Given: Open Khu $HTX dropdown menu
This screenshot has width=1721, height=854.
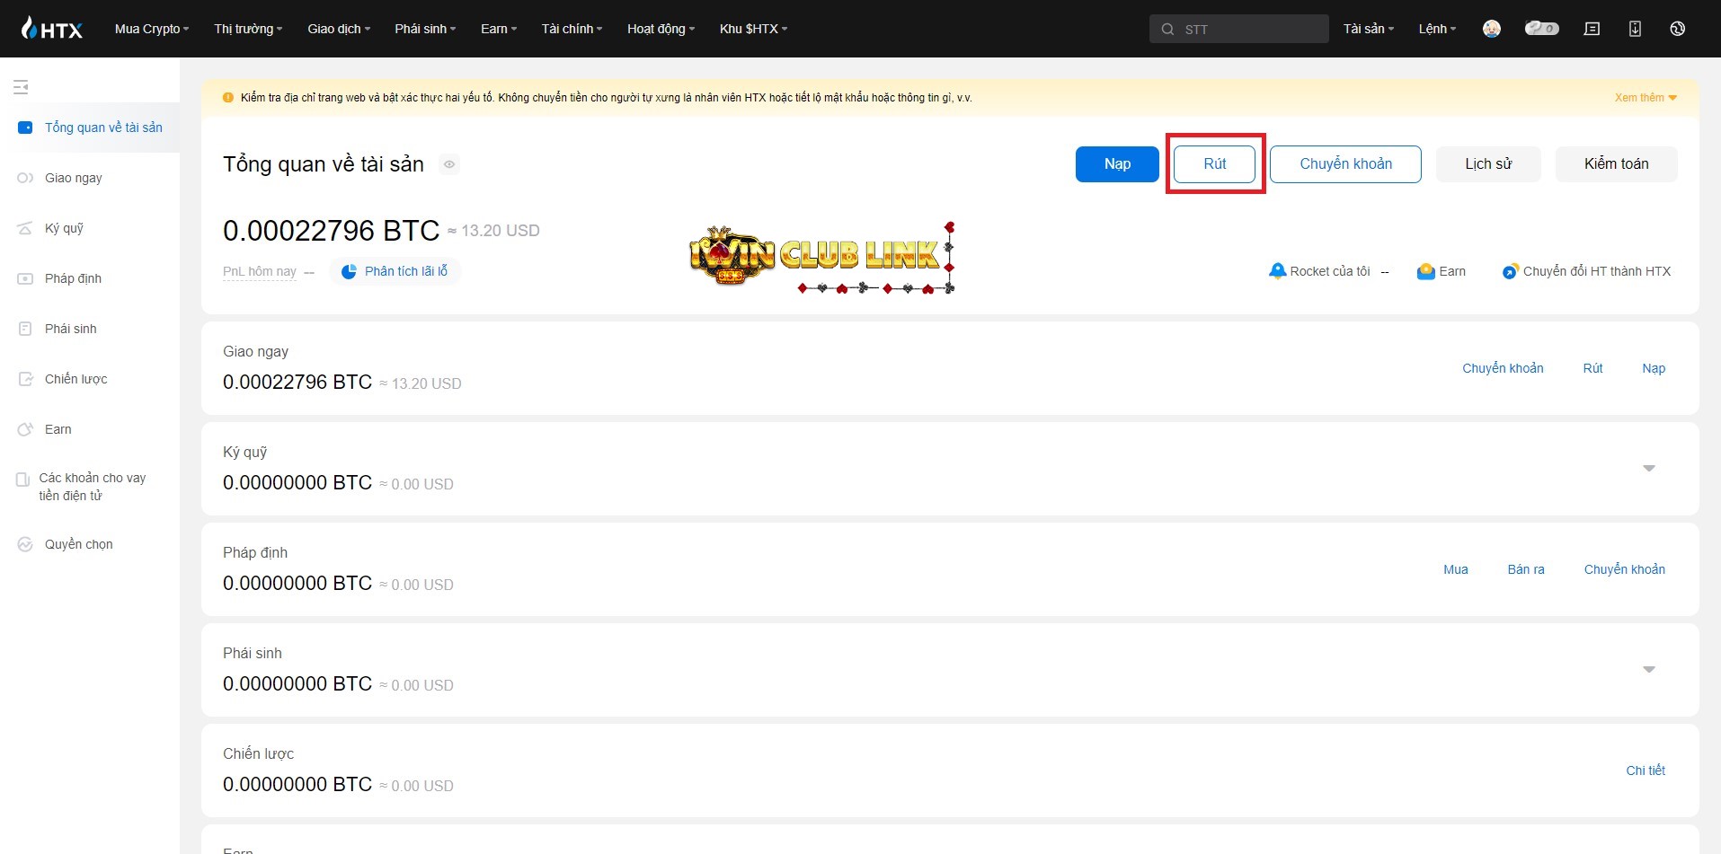Looking at the screenshot, I should [x=753, y=29].
